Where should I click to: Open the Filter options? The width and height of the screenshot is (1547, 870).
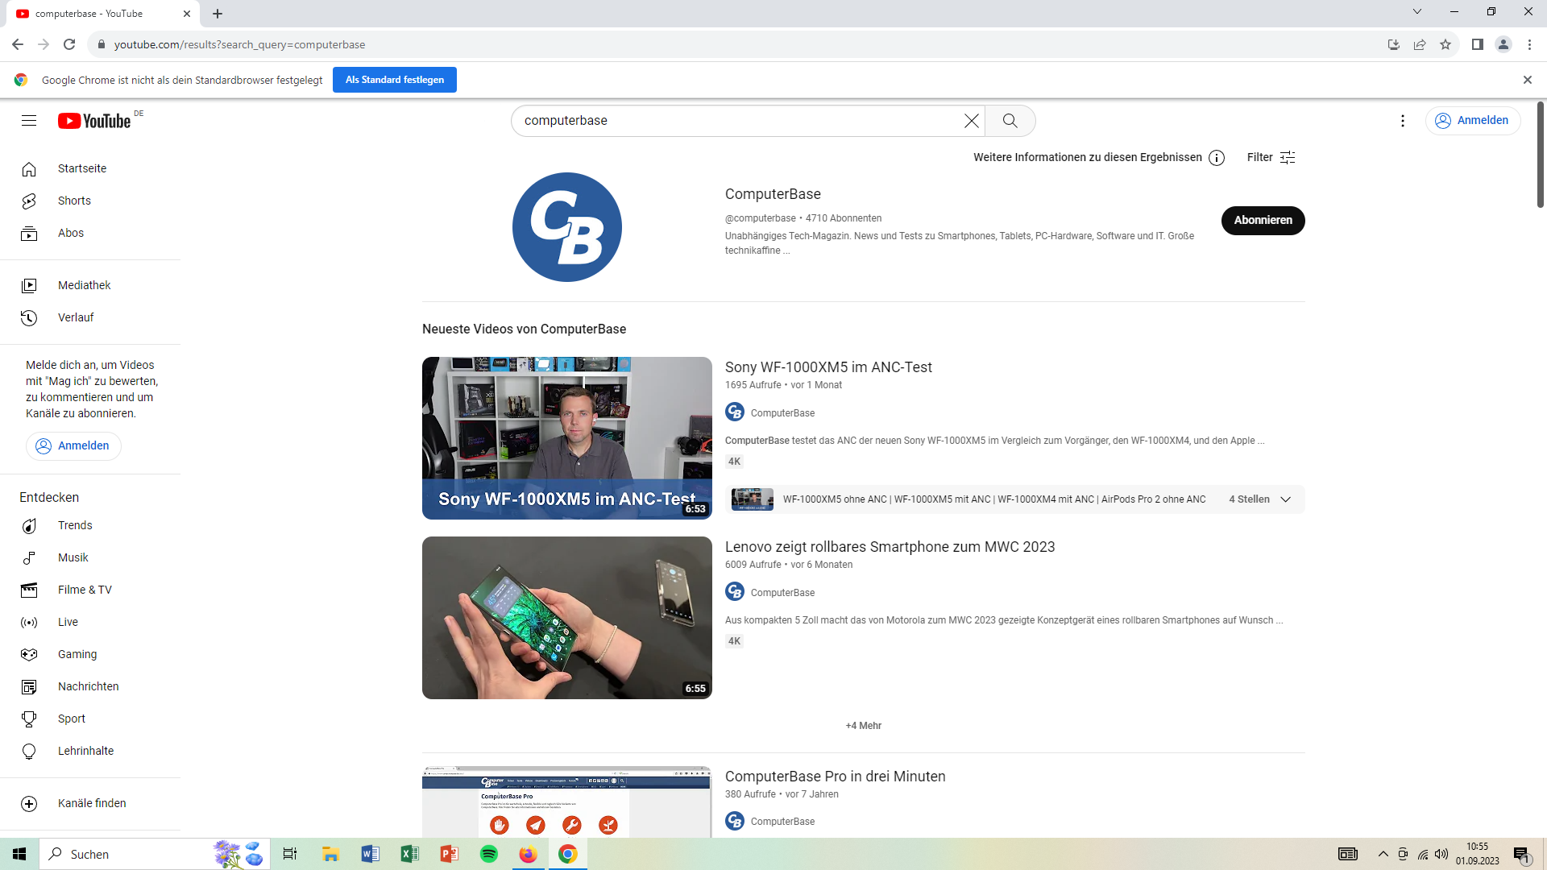click(1271, 158)
